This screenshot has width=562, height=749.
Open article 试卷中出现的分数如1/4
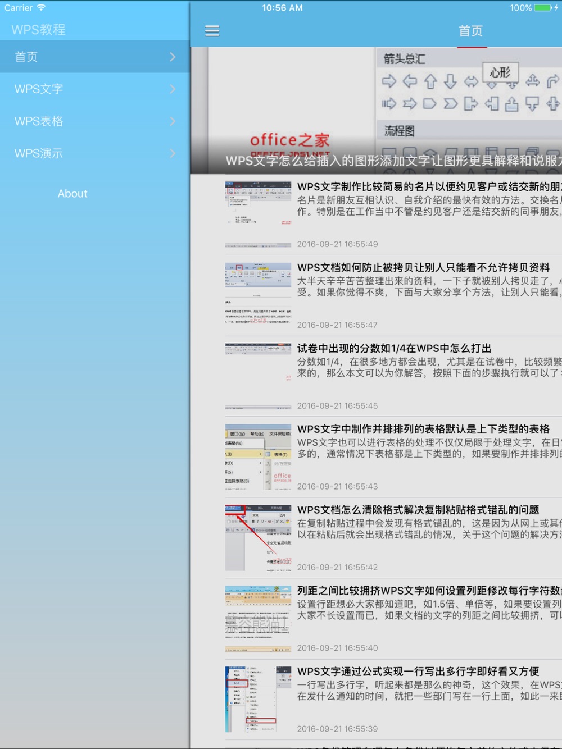[394, 348]
